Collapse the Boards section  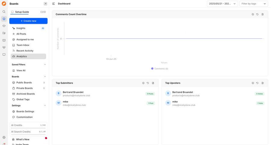45,76
